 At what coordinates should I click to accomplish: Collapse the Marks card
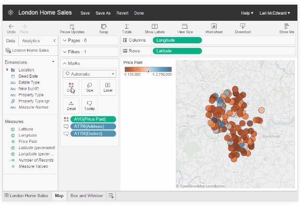65,63
